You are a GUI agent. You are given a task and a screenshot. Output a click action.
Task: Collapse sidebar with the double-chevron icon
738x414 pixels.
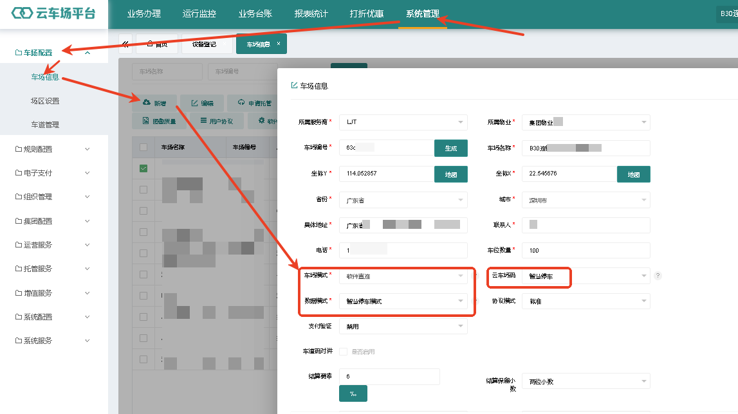coord(125,44)
